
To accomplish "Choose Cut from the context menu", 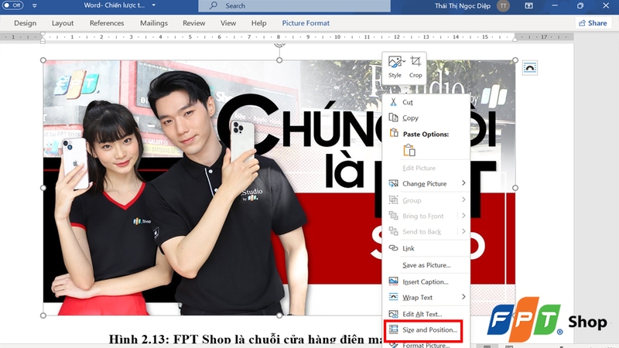I will pyautogui.click(x=426, y=102).
